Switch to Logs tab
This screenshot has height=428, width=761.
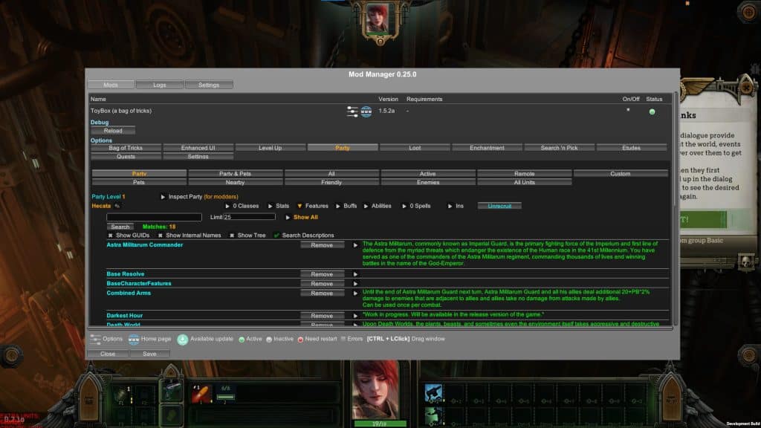160,85
